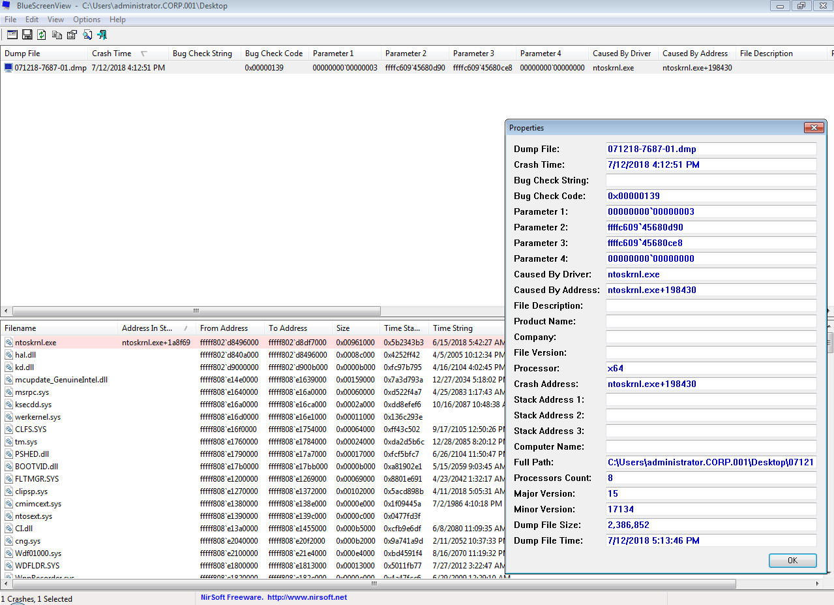Click the driver icon beside PSHED.dll
The height and width of the screenshot is (605, 834).
point(8,454)
